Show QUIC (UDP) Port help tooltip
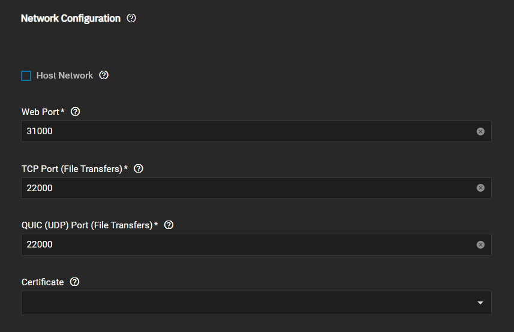This screenshot has width=514, height=332. (169, 225)
